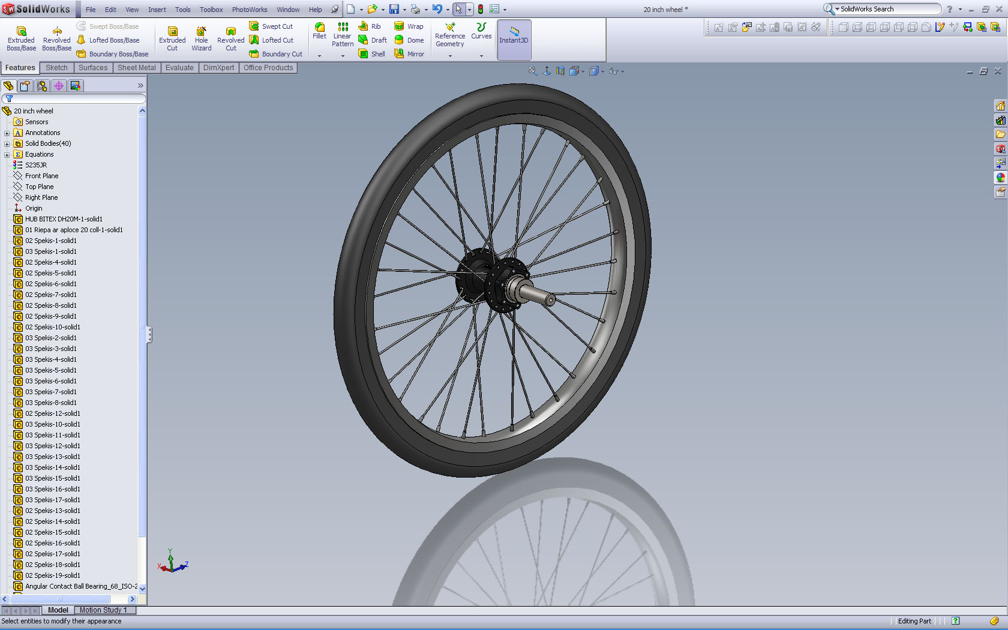The height and width of the screenshot is (630, 1008).
Task: Click the Extruded Cut tool
Action: coord(172,39)
